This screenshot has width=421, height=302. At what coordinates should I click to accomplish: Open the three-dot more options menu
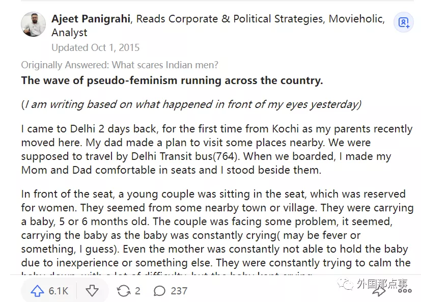point(405,290)
